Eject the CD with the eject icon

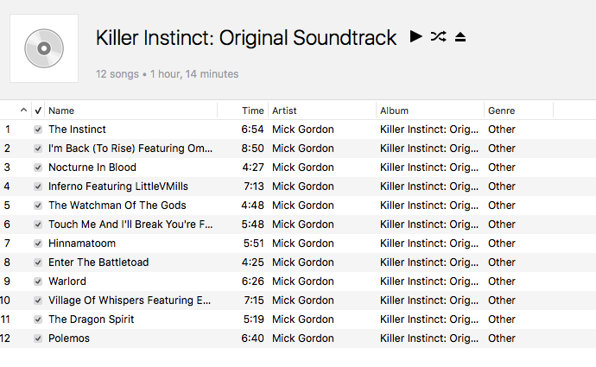coord(460,37)
